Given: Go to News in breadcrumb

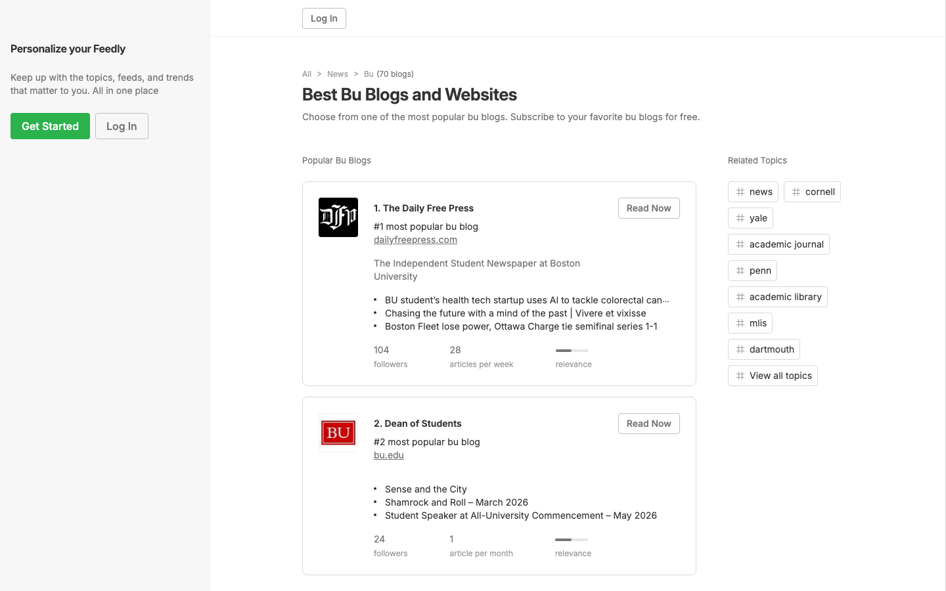Looking at the screenshot, I should point(338,74).
